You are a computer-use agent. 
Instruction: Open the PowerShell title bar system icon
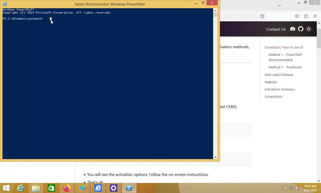click(x=5, y=4)
